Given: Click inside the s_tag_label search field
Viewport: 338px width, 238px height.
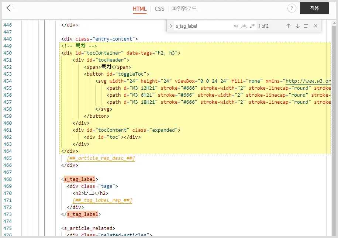Looking at the screenshot, I should pos(199,26).
